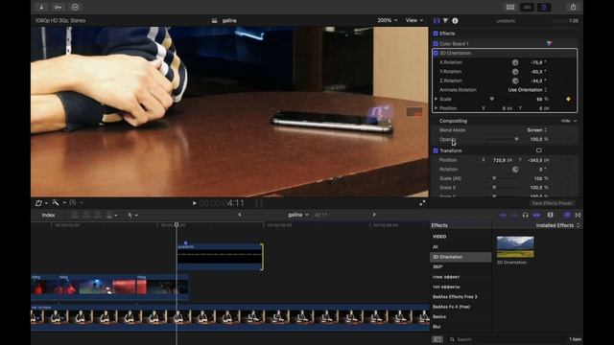Toggle the Transform checkbox
614x345 pixels.
coord(436,150)
